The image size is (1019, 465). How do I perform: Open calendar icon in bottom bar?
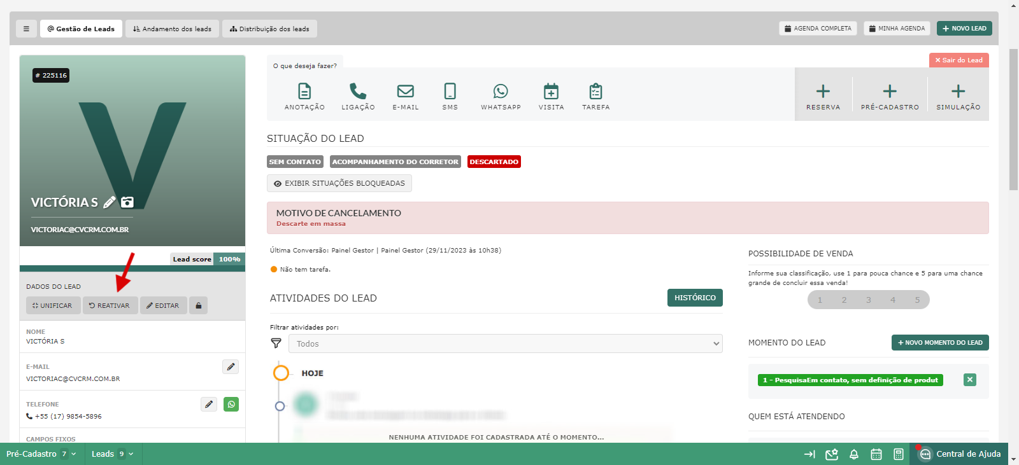876,454
